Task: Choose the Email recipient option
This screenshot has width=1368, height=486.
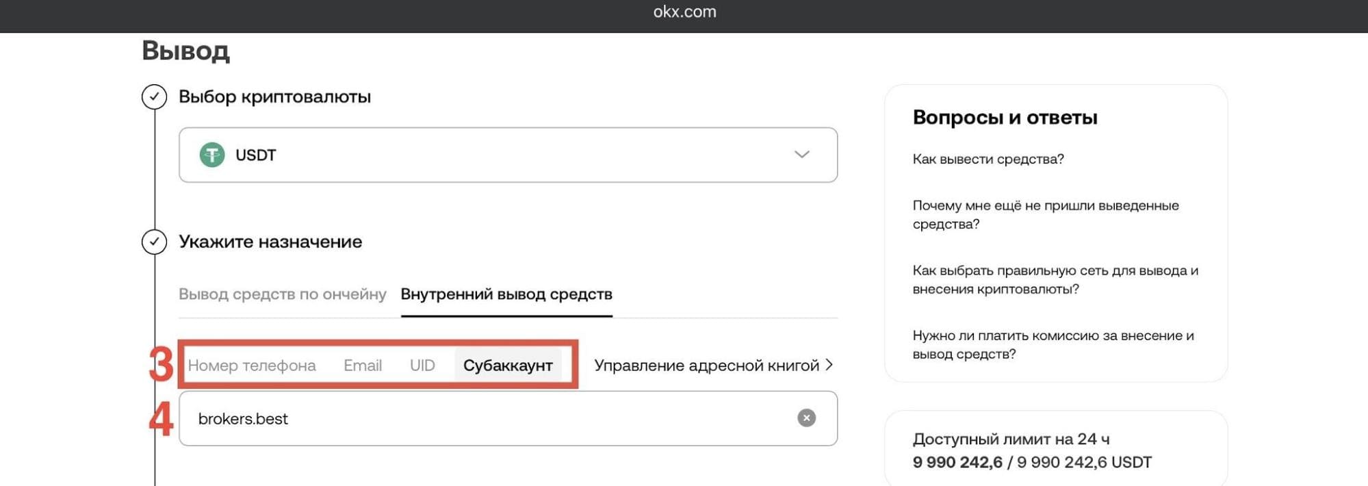Action: coord(363,366)
